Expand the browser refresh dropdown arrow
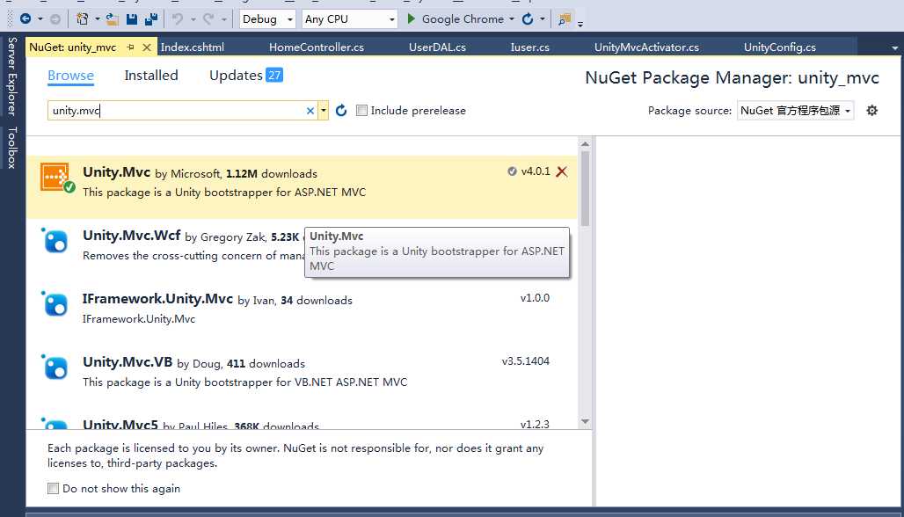Image resolution: width=904 pixels, height=517 pixels. point(542,19)
